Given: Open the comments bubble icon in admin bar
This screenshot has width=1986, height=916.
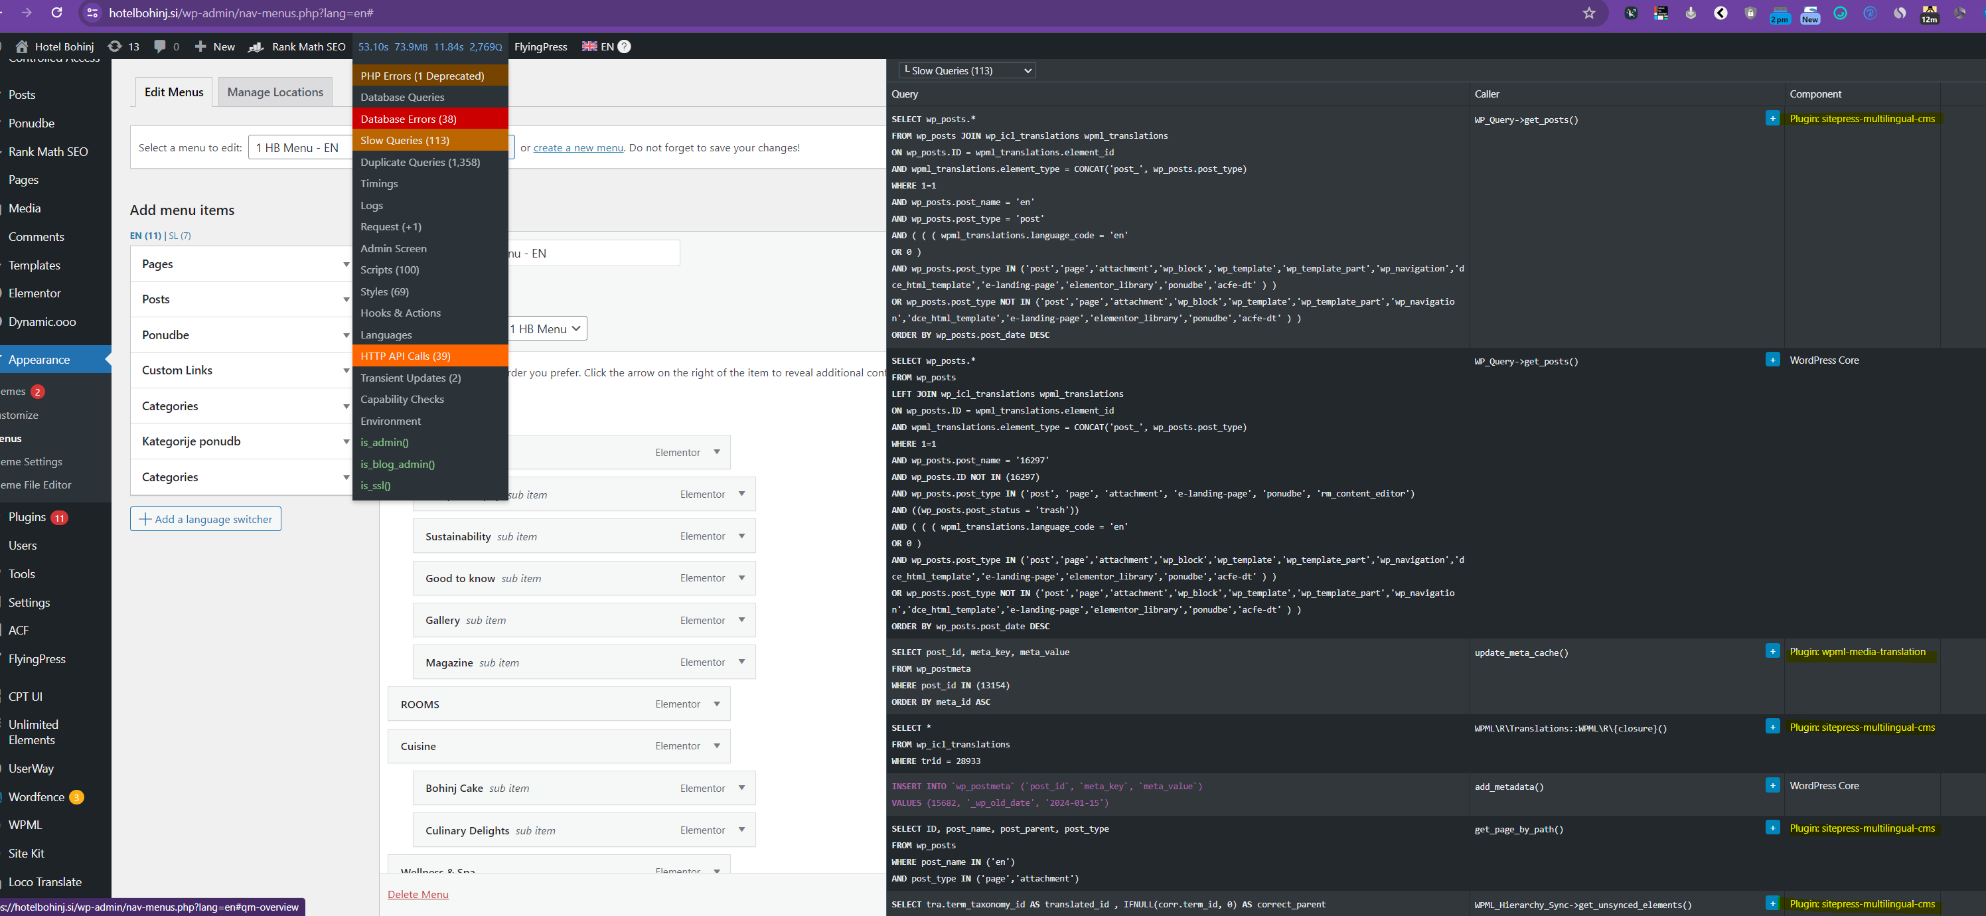Looking at the screenshot, I should click(159, 46).
